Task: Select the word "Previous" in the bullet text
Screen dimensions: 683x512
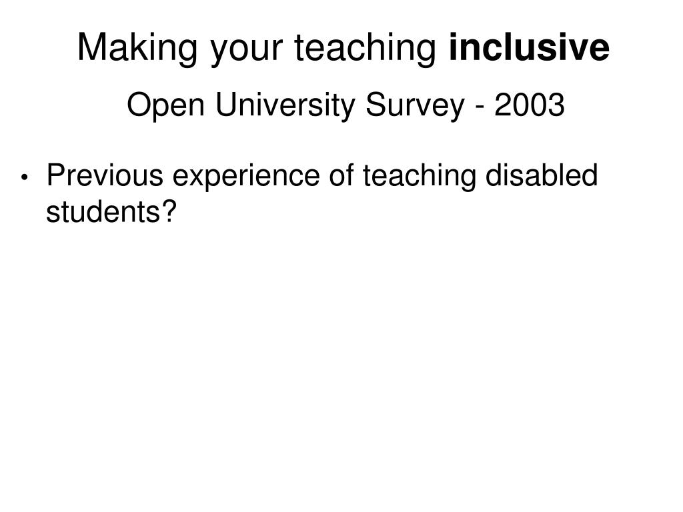Action: [105, 175]
